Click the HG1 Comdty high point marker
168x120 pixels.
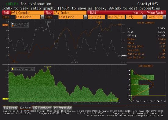48,23
